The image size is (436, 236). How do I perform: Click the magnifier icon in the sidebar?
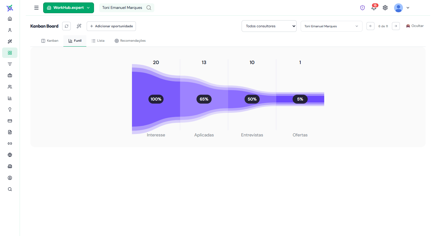click(10, 189)
